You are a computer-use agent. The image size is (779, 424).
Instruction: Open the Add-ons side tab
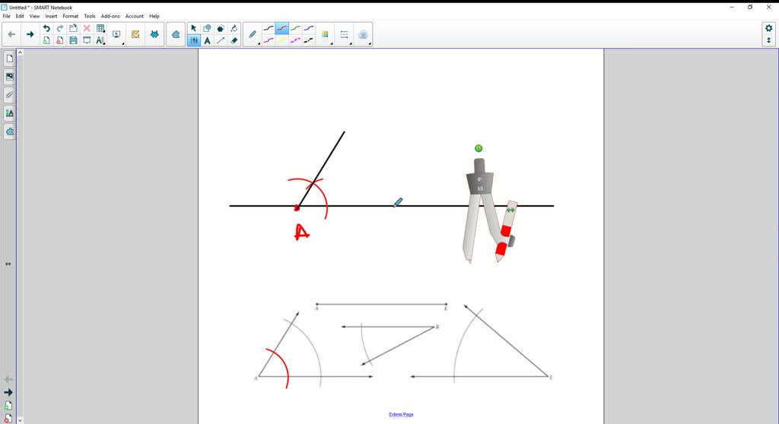coord(9,131)
